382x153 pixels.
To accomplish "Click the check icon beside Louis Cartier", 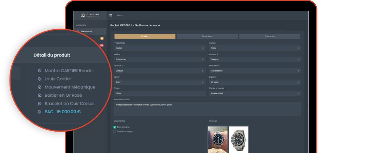I will tap(39, 79).
